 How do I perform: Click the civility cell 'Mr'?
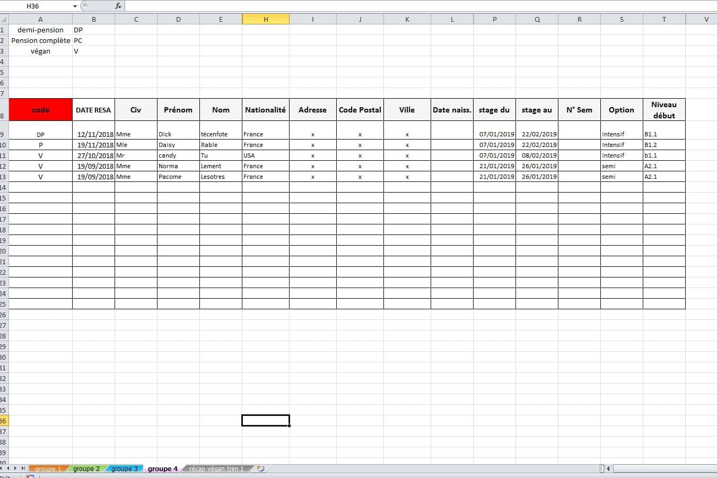[x=136, y=155]
